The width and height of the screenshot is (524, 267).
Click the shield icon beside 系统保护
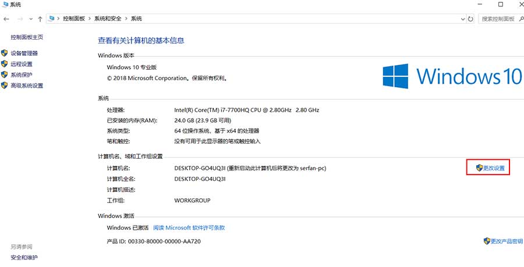coord(4,75)
